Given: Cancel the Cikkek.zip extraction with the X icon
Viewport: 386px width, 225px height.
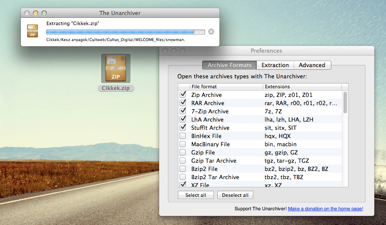Looking at the screenshot, I should tap(211, 32).
